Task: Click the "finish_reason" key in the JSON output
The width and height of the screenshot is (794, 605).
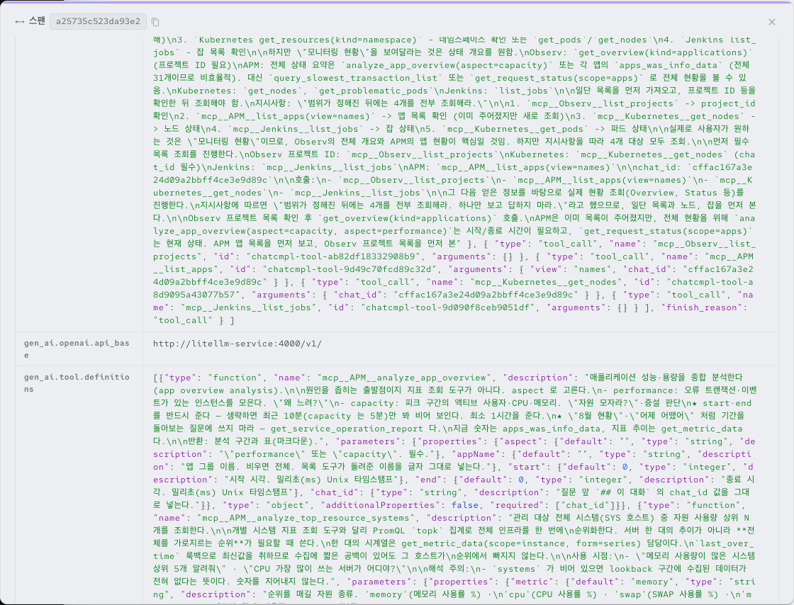Action: (703, 307)
